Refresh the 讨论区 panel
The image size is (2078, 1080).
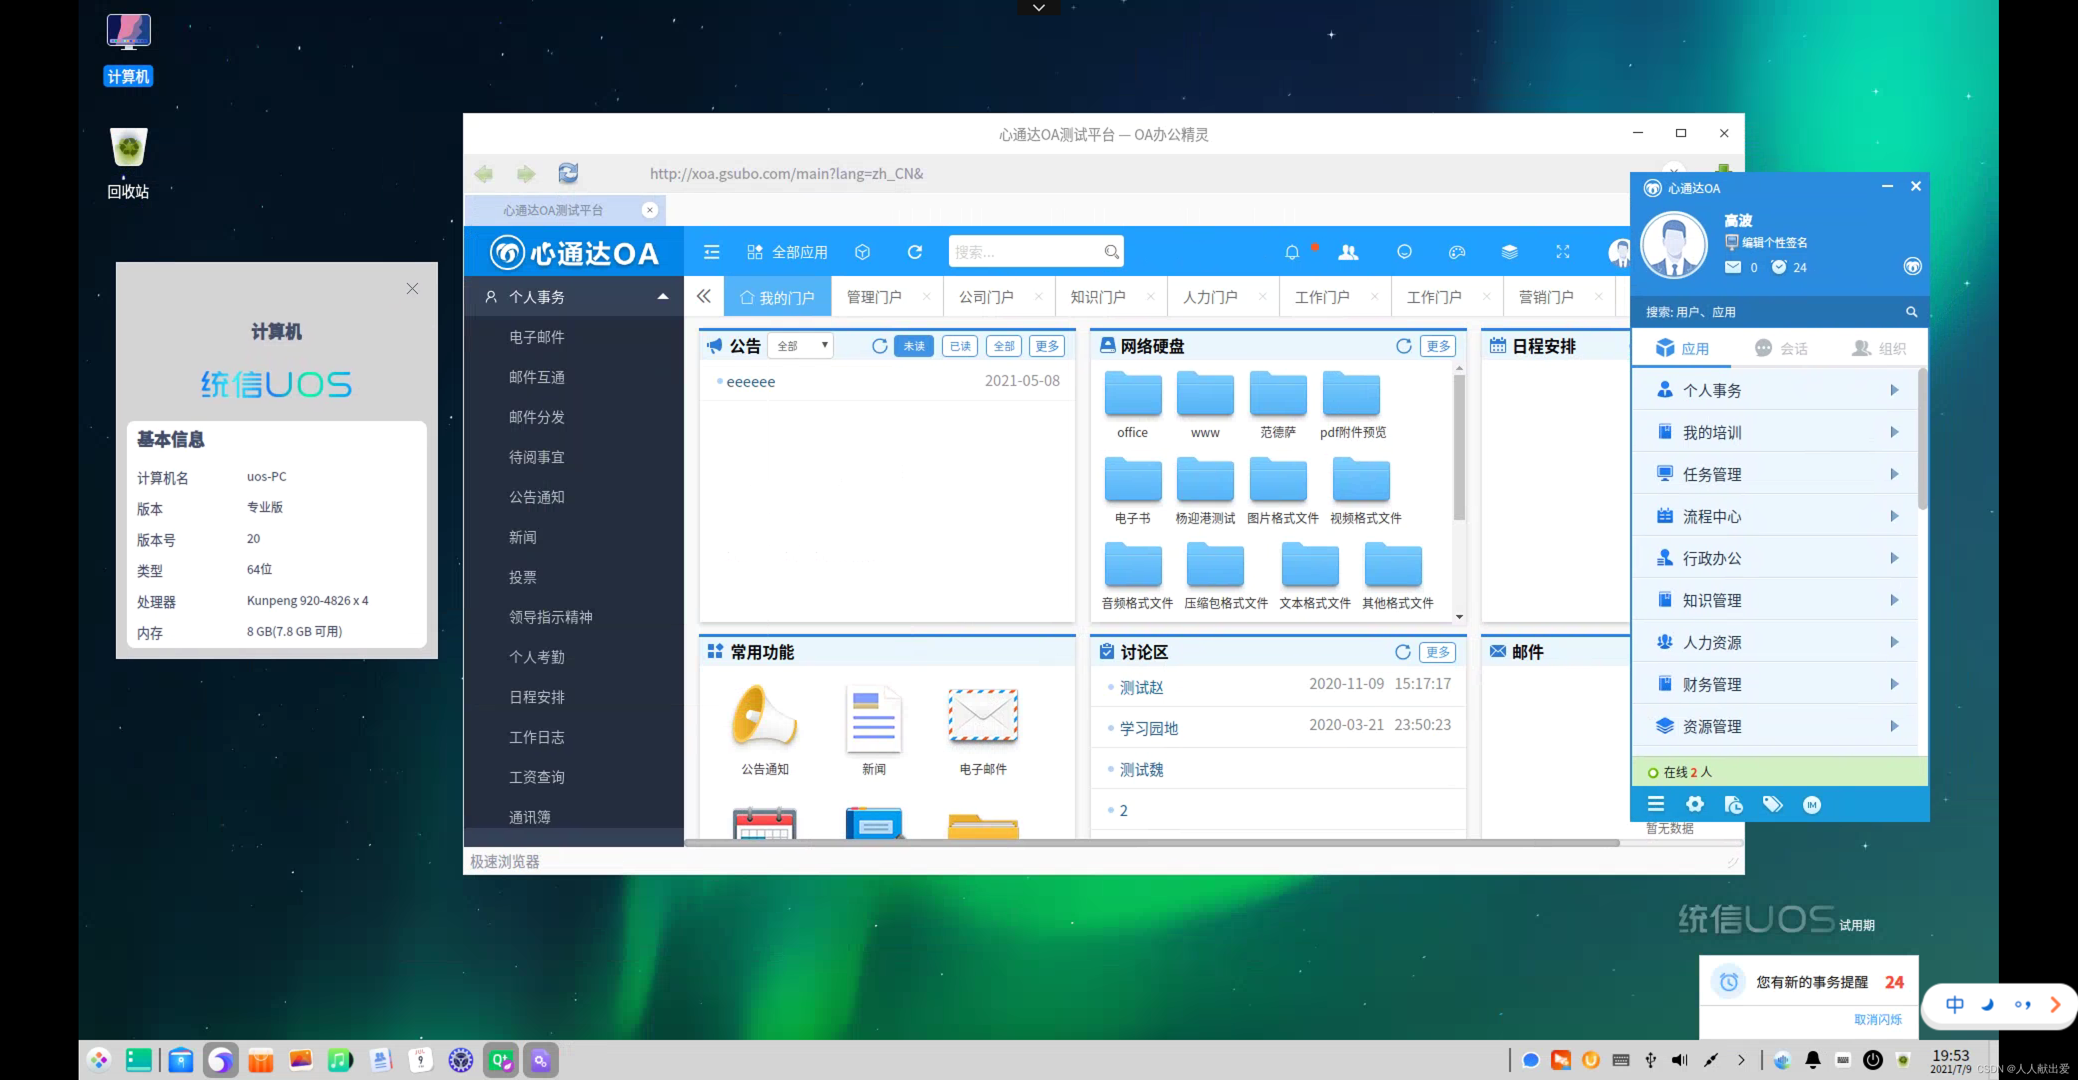pyautogui.click(x=1403, y=652)
